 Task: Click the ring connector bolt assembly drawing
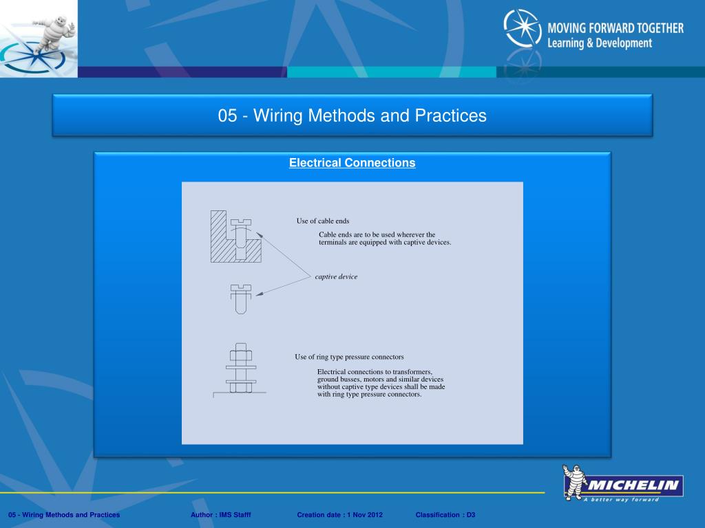[x=240, y=371]
